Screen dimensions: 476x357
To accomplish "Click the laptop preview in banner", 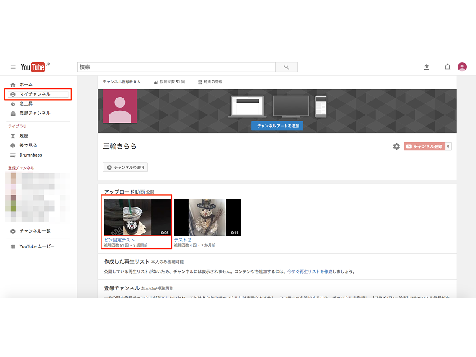I will coord(247,106).
